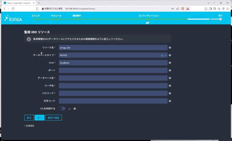Click the * 必須項目 note
Image resolution: width=232 pixels, height=141 pixels.
29,126
